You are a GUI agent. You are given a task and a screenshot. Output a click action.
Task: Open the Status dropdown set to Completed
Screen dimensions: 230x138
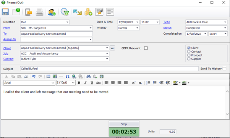[225, 28]
